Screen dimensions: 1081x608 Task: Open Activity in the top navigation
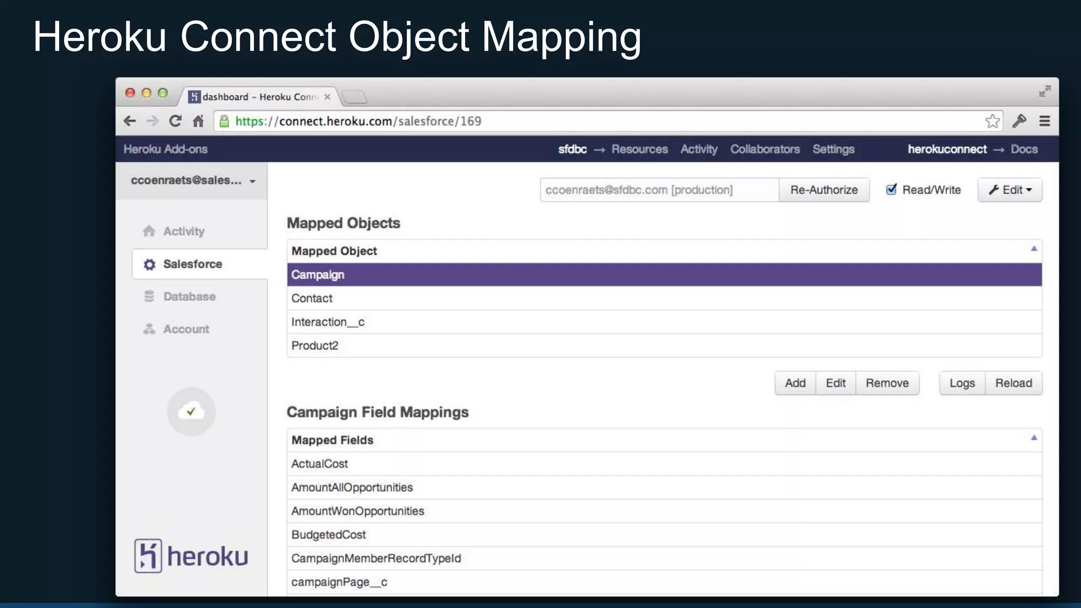coord(699,149)
